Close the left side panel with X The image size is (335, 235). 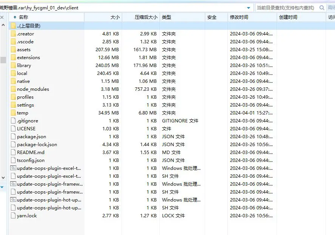point(2,17)
